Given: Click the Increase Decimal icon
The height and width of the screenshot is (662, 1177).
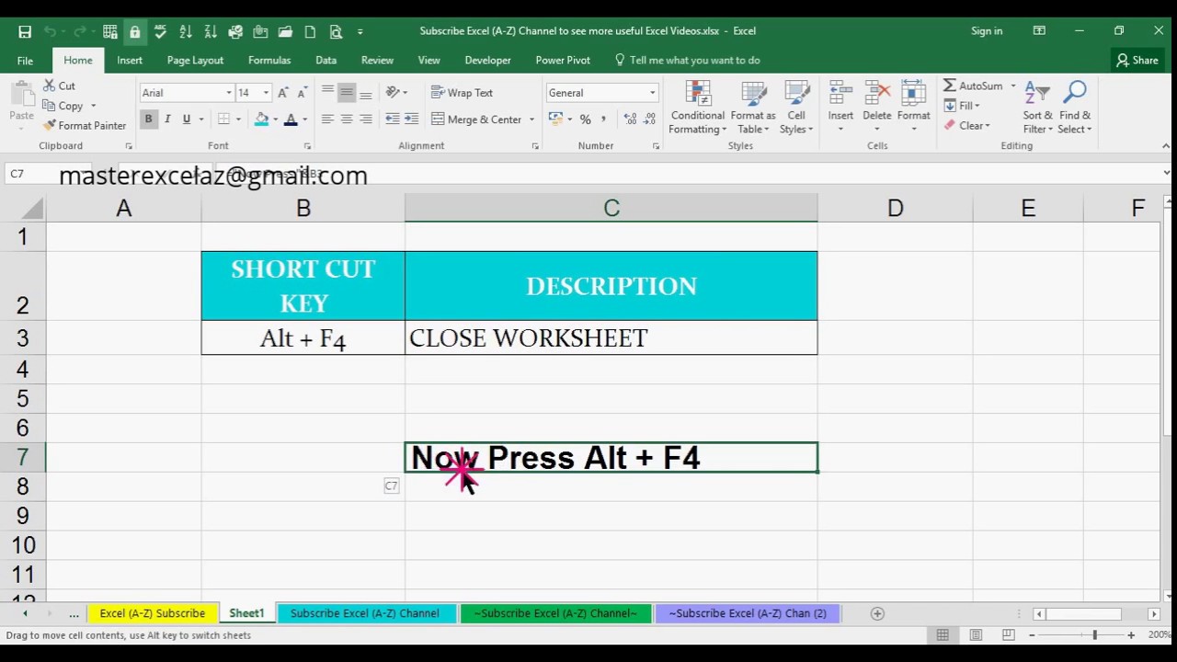Looking at the screenshot, I should (x=630, y=120).
